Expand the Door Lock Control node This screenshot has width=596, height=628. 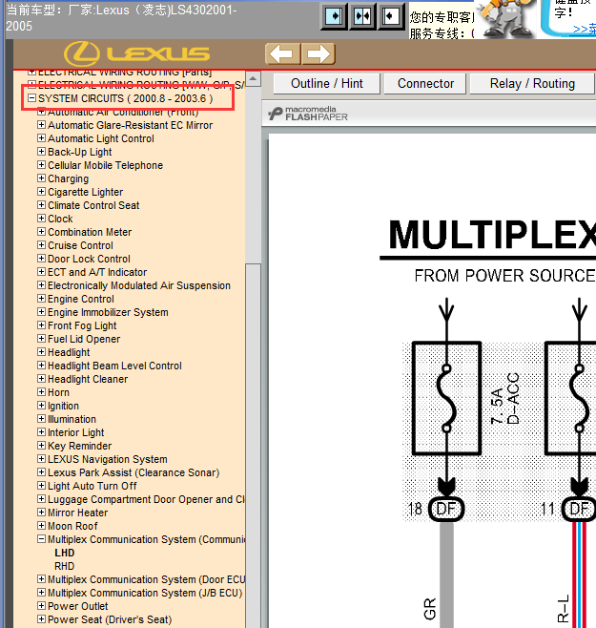pyautogui.click(x=41, y=259)
